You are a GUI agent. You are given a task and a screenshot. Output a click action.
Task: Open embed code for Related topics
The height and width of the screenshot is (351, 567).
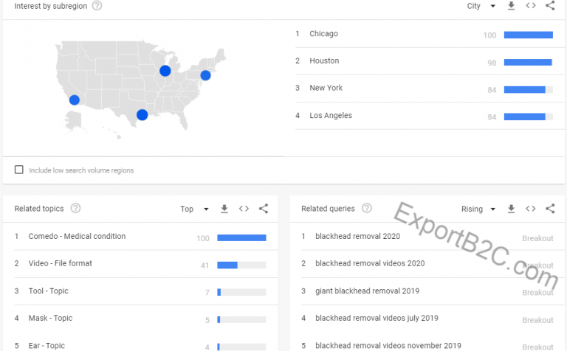(x=244, y=209)
